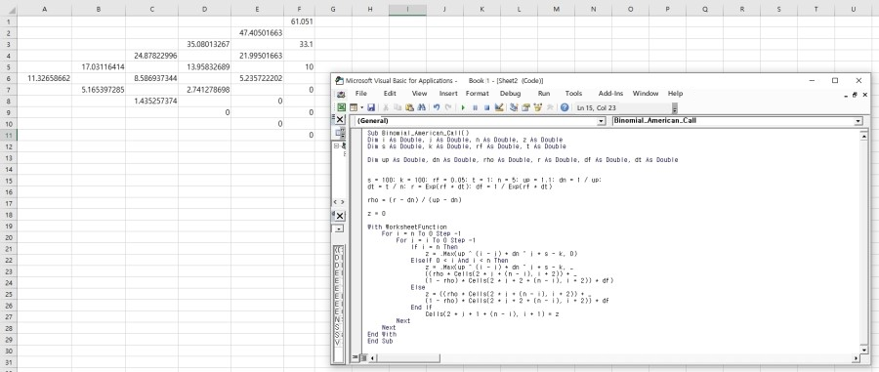Viewport: 879px width, 372px height.
Task: Click the toolbar options arrow after Ln 15
Action: [x=675, y=108]
